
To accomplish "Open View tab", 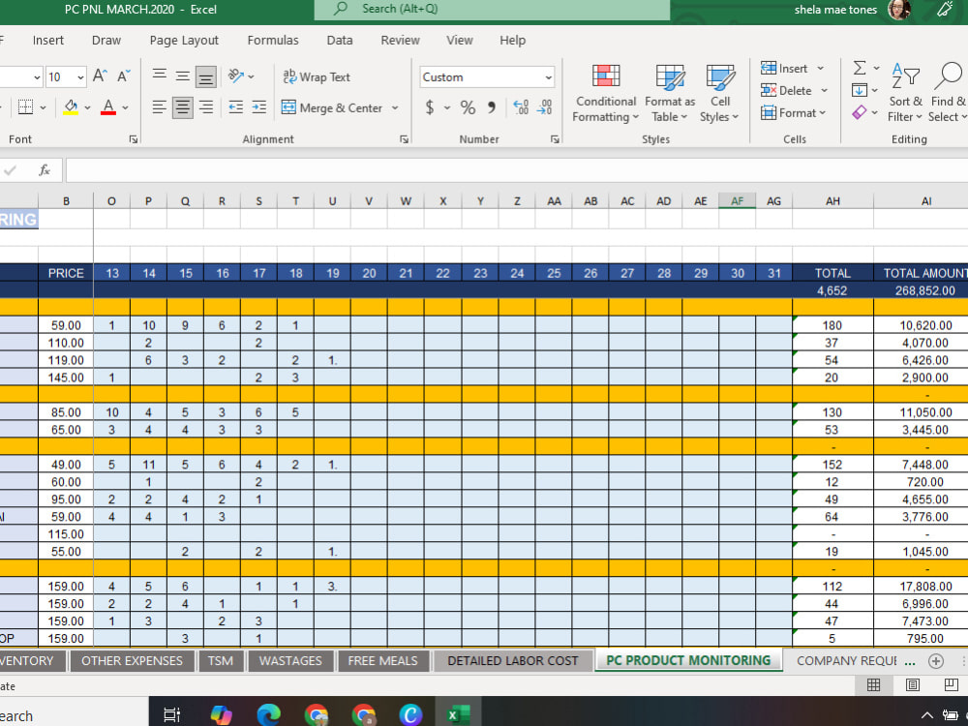I will (x=459, y=40).
